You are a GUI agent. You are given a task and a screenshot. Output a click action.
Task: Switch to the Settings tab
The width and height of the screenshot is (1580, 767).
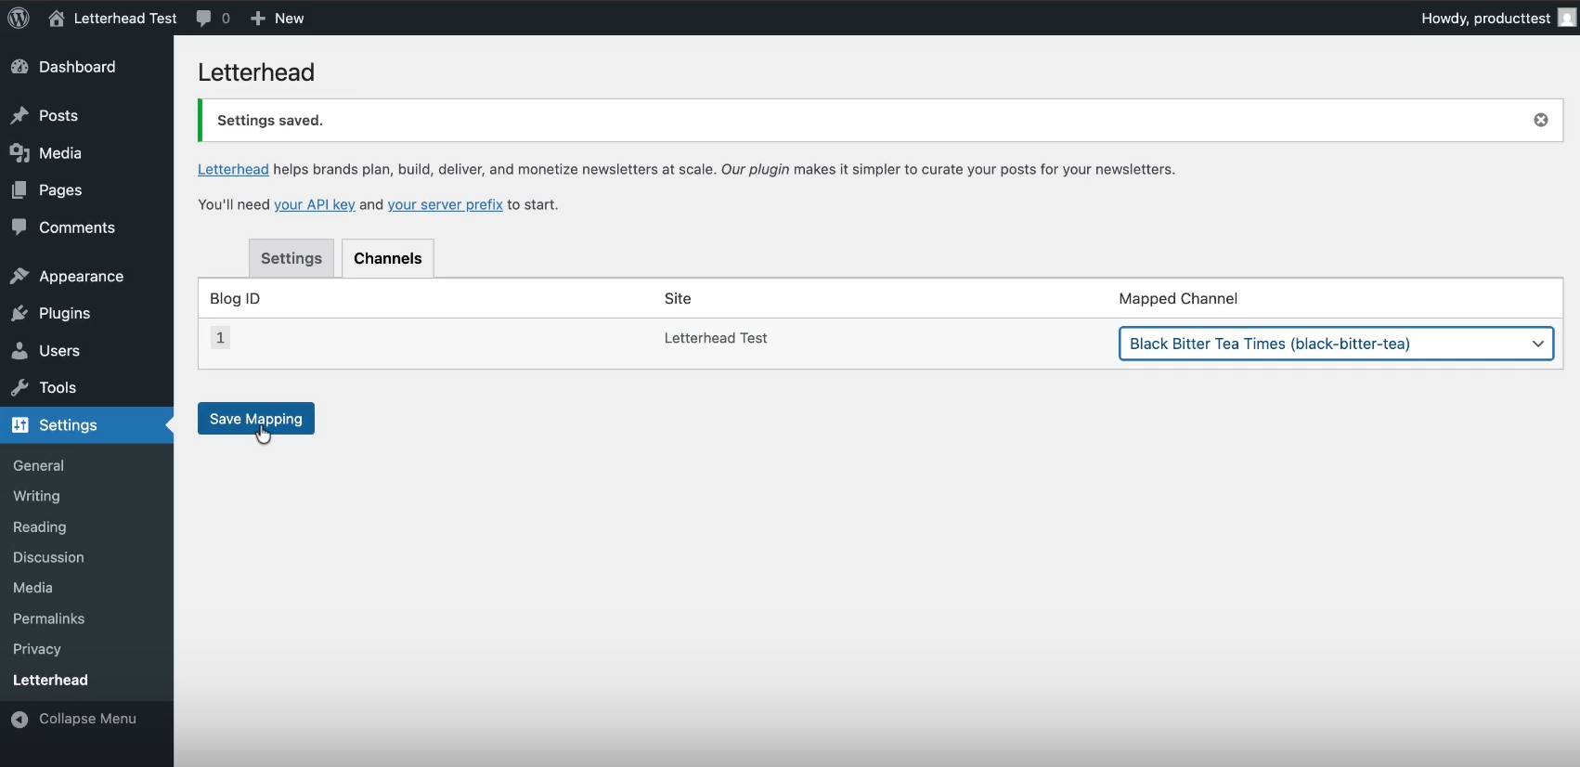[291, 259]
